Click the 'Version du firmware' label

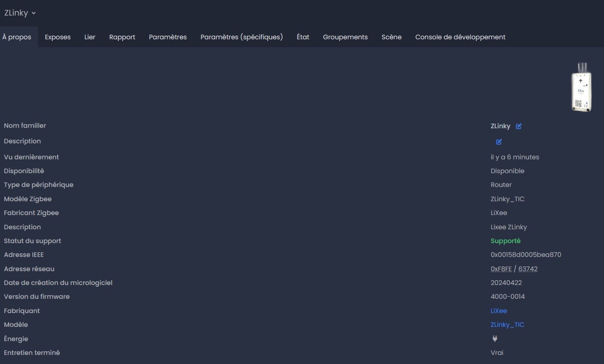pyautogui.click(x=37, y=297)
